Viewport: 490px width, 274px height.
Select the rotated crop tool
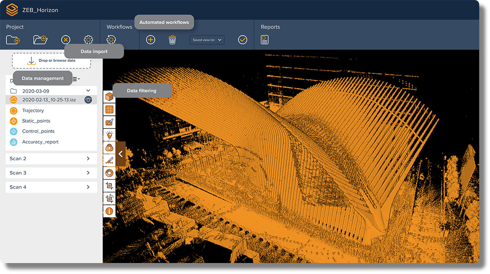click(109, 198)
